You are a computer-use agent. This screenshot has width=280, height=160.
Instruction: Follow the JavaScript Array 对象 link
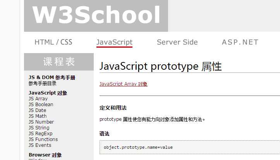[123, 84]
